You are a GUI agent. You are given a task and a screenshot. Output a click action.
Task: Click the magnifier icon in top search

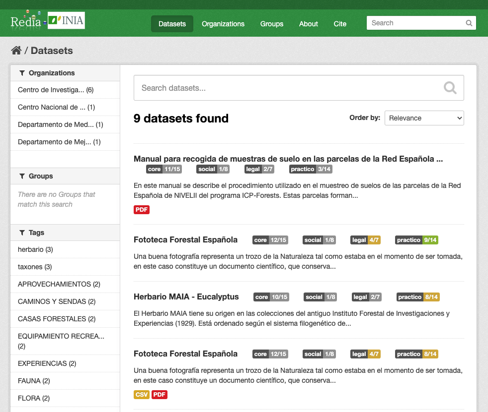[x=469, y=23]
